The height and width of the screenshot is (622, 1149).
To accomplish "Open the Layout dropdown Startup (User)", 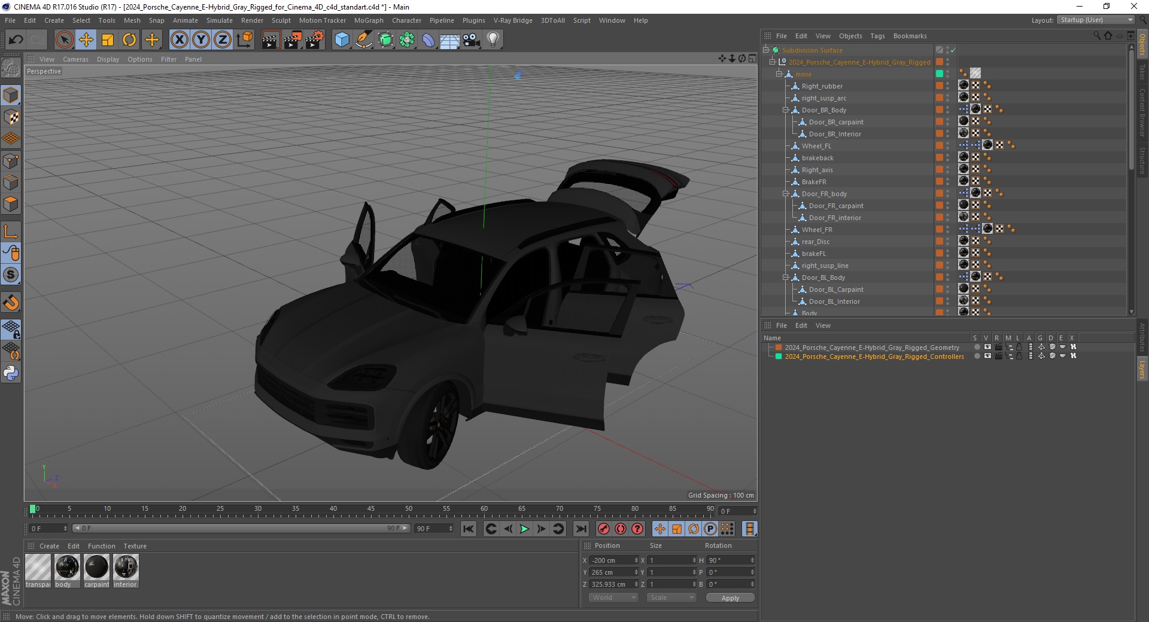I will click(1096, 20).
